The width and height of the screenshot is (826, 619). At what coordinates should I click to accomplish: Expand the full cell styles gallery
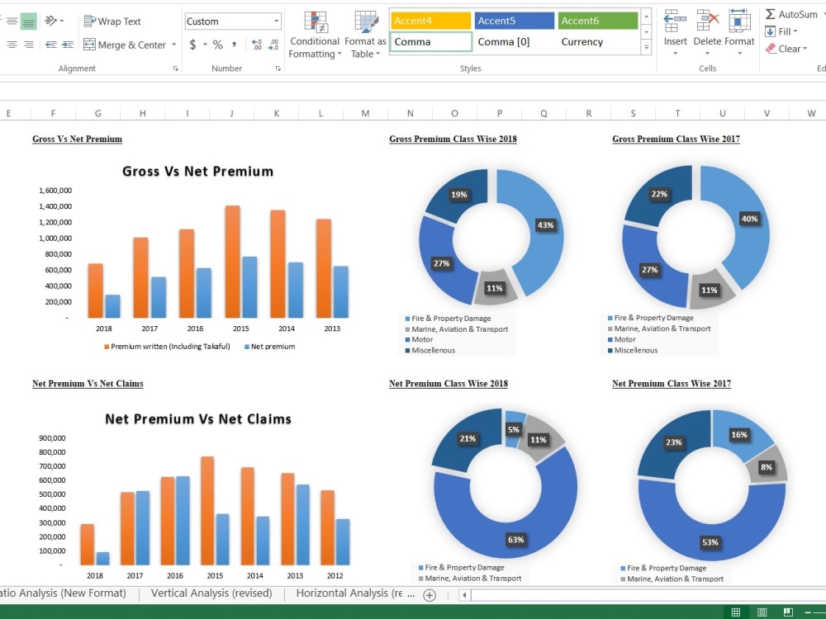point(647,47)
